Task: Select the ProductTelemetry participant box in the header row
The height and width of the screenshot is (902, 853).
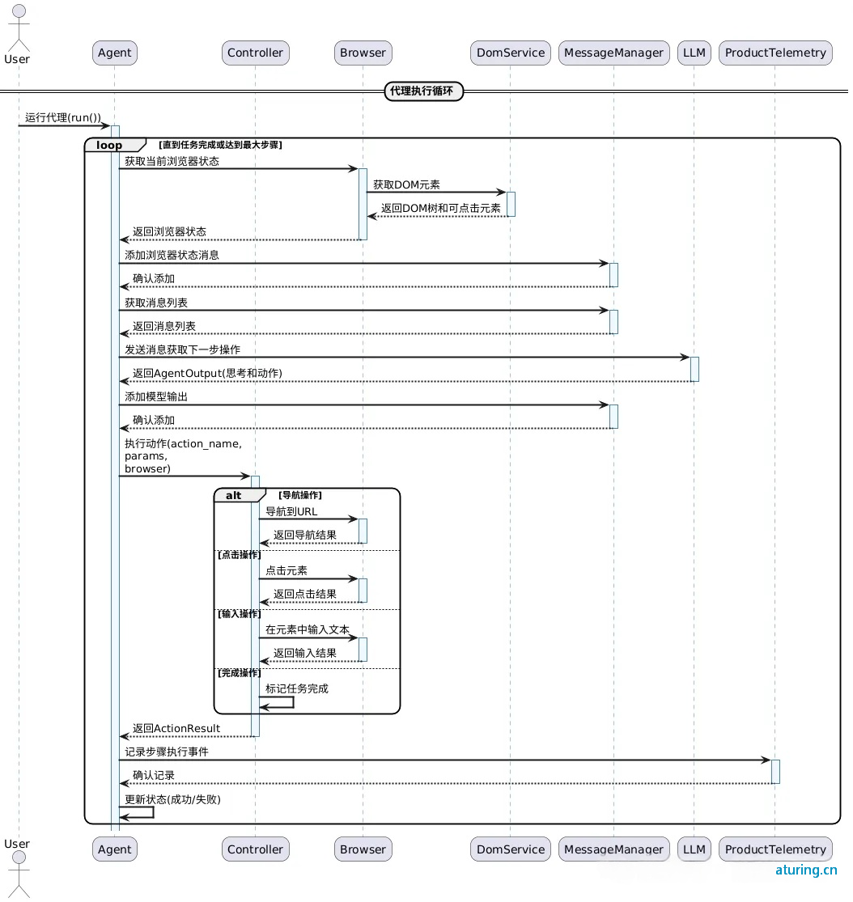Action: (x=774, y=53)
